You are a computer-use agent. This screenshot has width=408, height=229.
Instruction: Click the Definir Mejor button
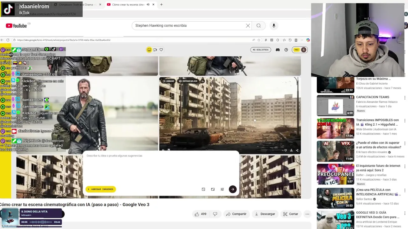click(x=188, y=81)
